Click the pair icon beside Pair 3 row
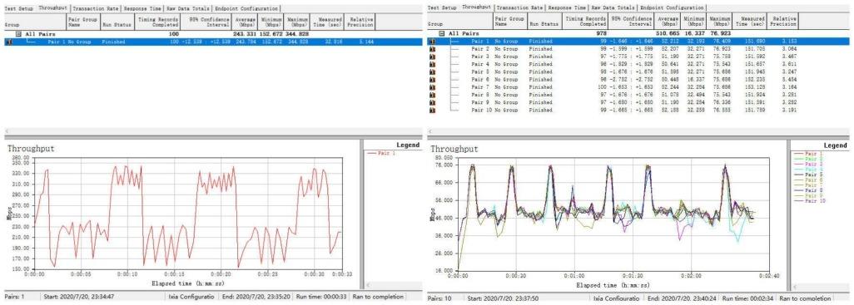The height and width of the screenshot is (305, 854). pos(433,57)
